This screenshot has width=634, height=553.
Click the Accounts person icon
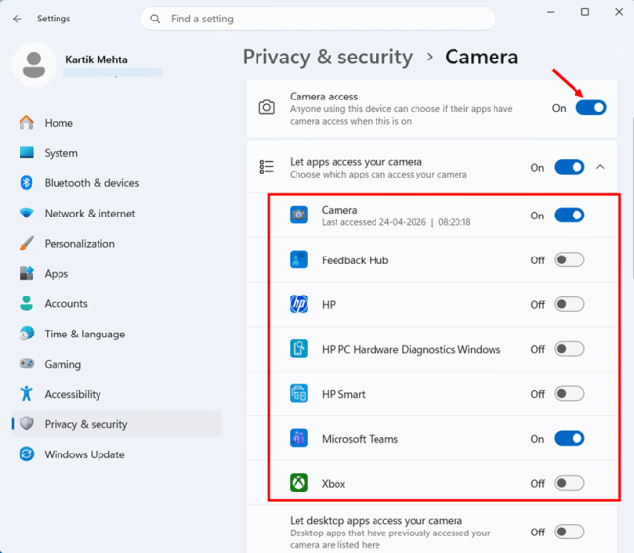[x=26, y=303]
